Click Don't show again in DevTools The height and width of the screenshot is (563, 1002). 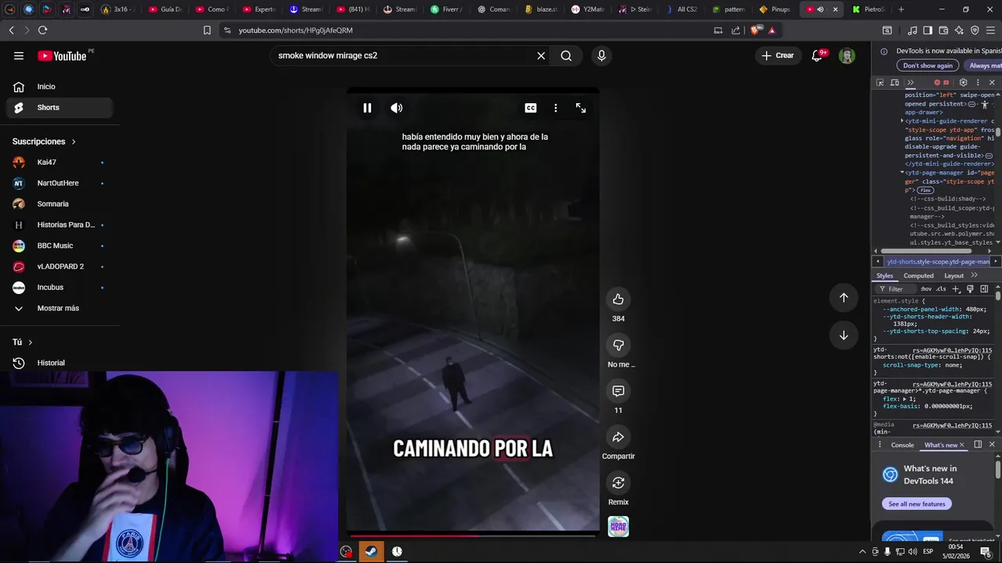(x=928, y=66)
